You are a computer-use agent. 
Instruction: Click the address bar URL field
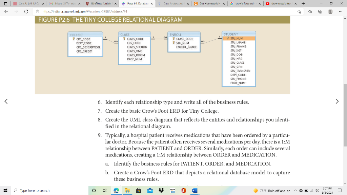168,12
